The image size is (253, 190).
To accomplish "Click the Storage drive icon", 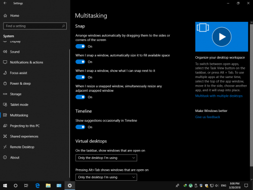I will pos(5,94).
